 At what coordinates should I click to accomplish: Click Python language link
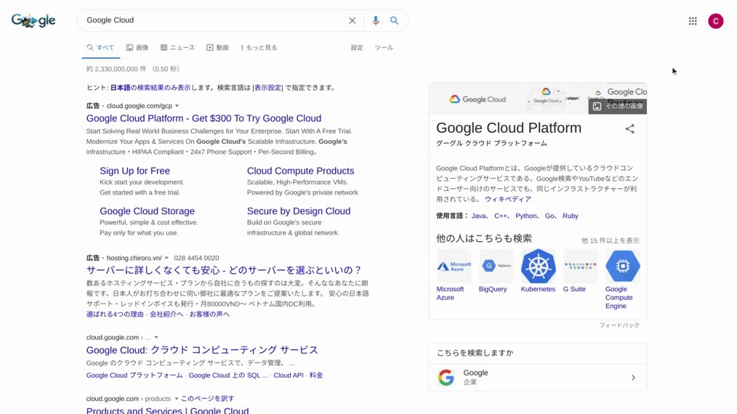526,216
